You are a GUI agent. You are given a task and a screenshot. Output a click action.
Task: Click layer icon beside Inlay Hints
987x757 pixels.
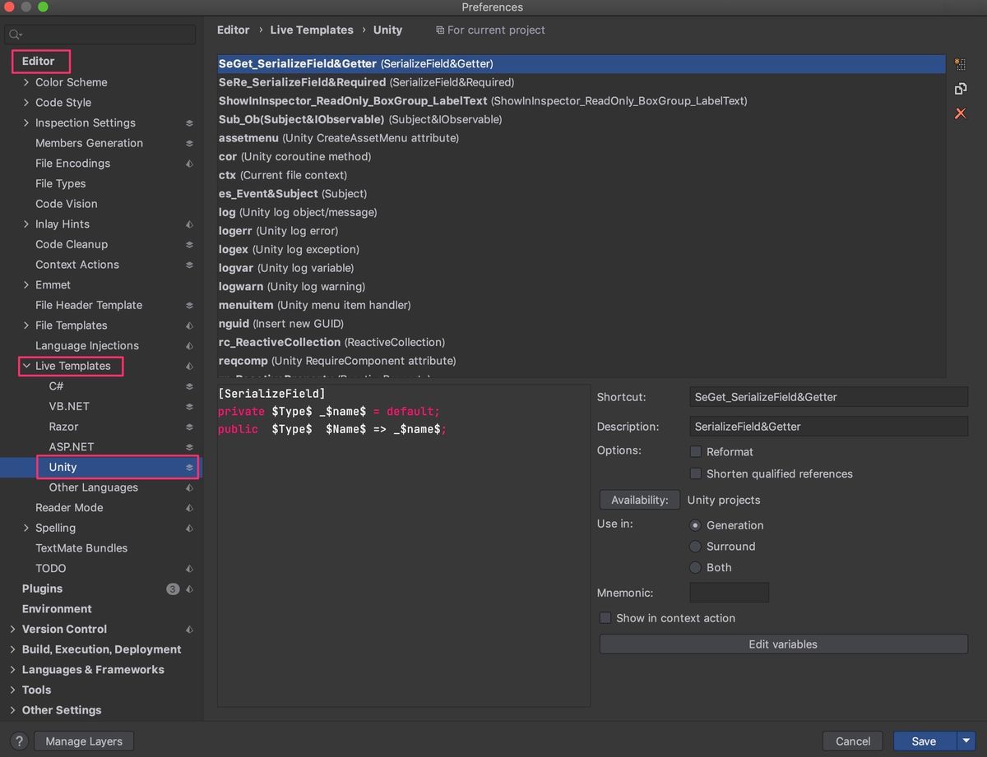click(189, 224)
